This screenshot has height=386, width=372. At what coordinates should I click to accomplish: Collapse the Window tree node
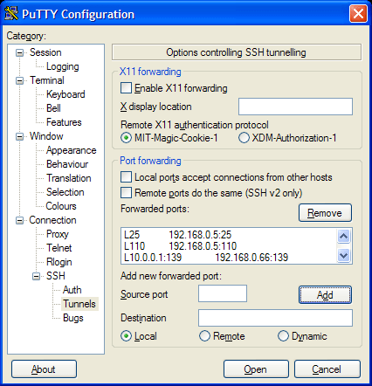coord(19,136)
